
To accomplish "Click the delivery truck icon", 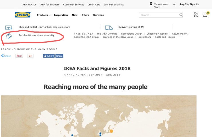I will (x=109, y=28).
